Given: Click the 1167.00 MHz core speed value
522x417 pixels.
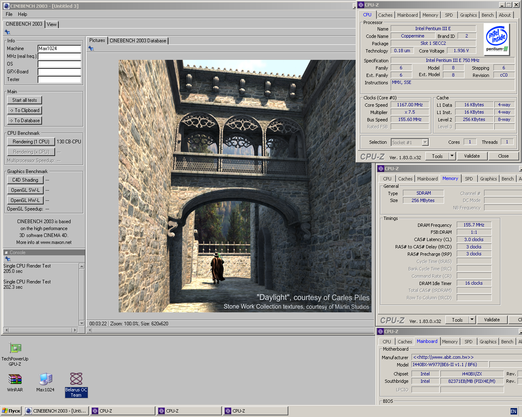Looking at the screenshot, I should 410,105.
